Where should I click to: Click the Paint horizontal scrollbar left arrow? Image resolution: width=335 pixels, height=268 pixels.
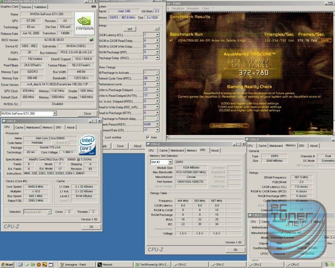point(167,137)
